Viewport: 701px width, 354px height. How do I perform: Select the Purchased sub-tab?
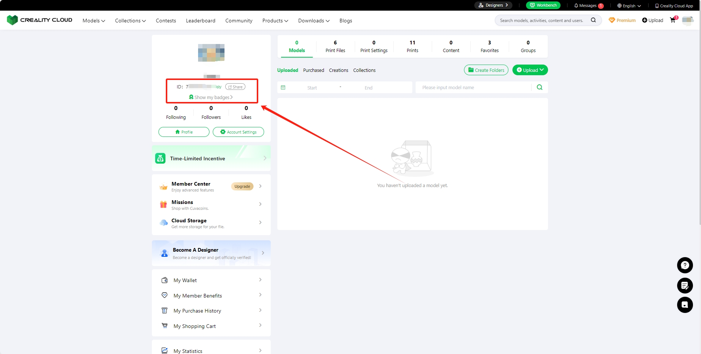point(313,70)
